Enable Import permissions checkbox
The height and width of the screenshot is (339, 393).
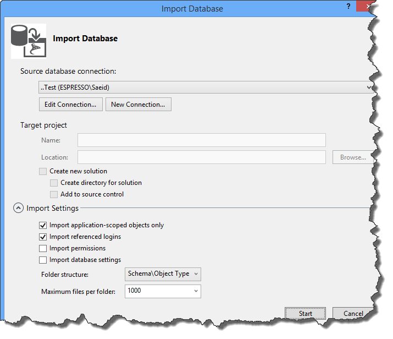coord(43,248)
